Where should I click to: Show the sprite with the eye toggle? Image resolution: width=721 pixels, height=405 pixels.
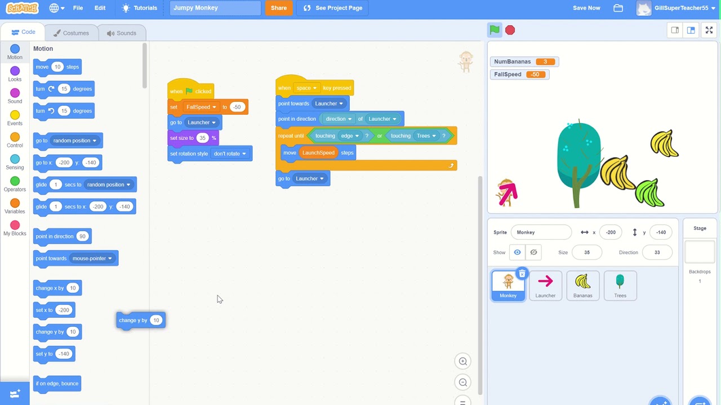[517, 253]
